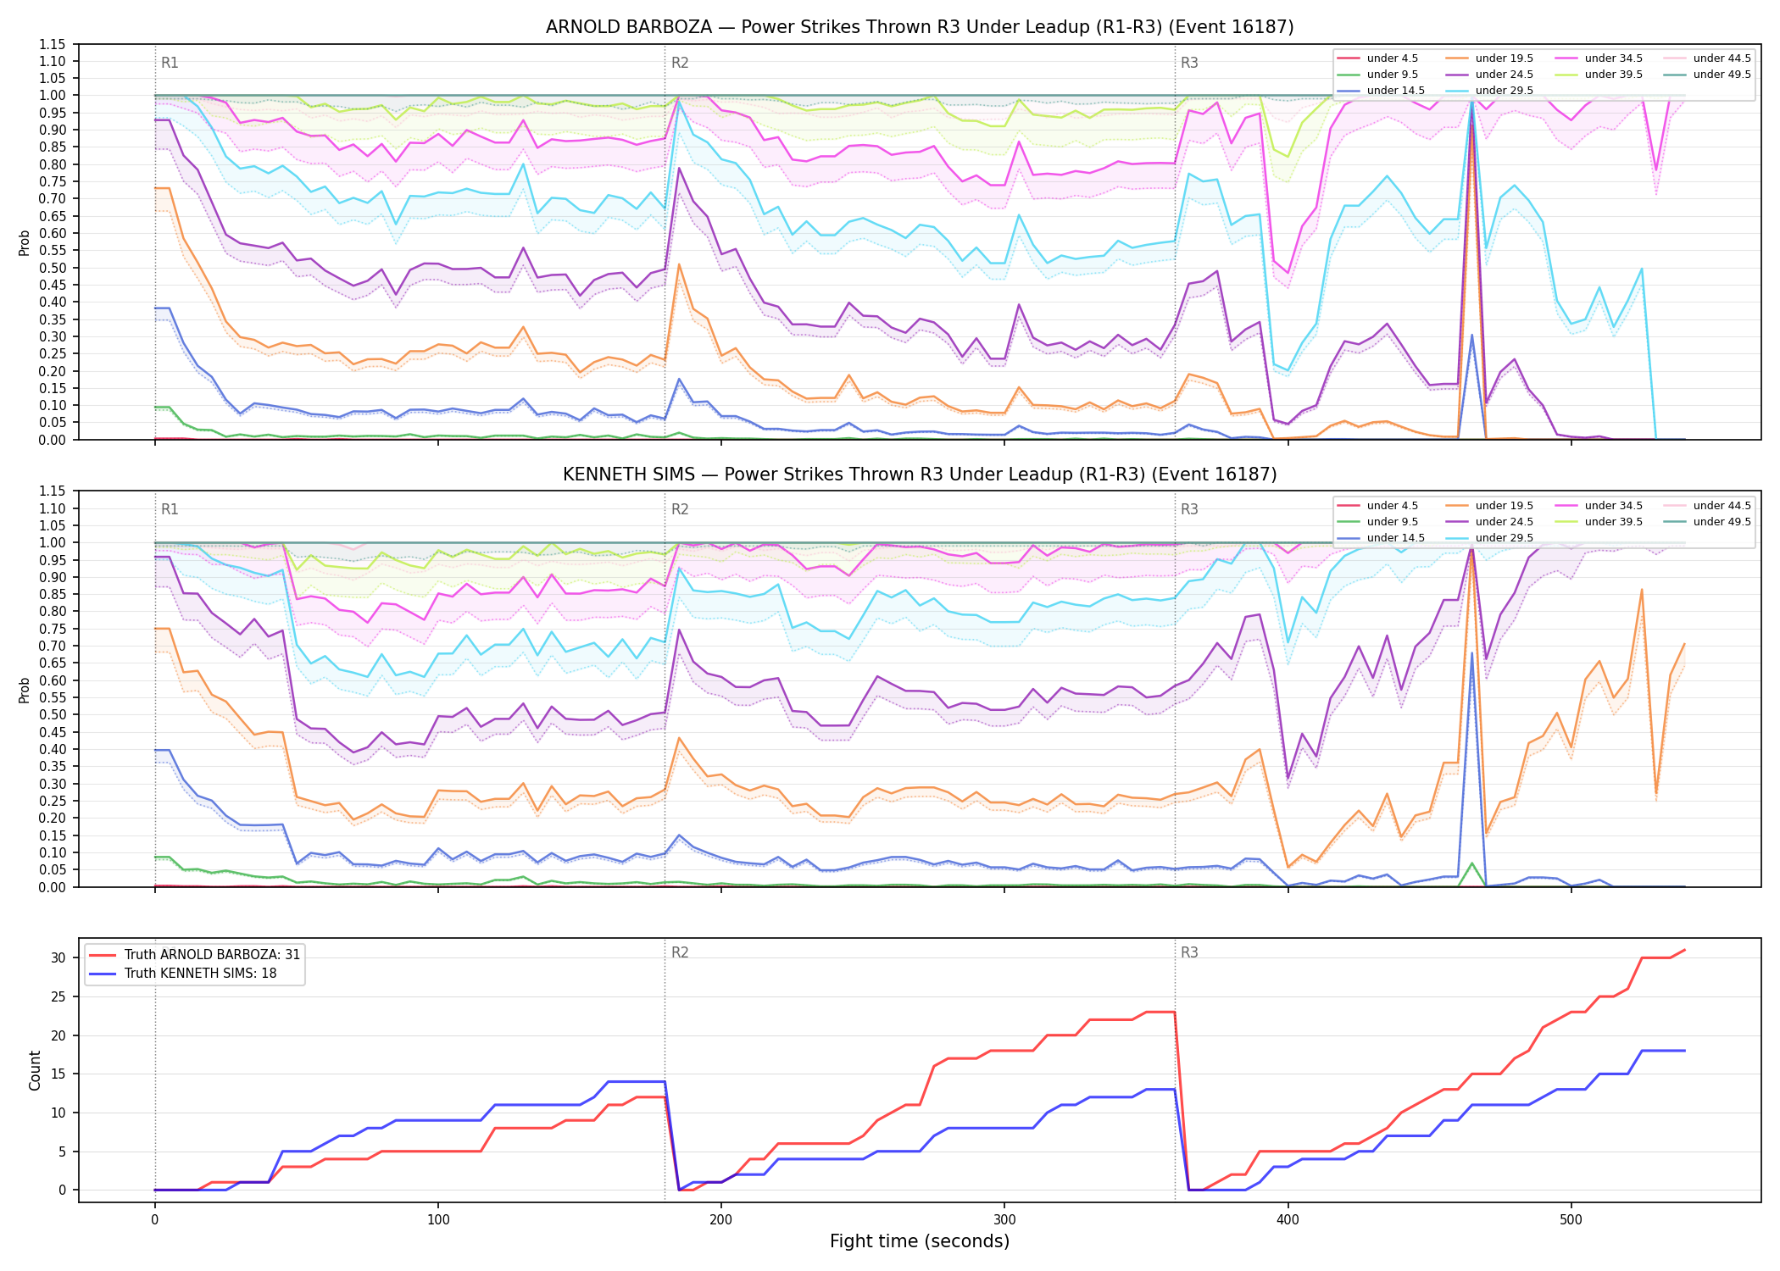The image size is (1780, 1271).
Task: Click the x-axis tick label '300'
Action: point(1004,1220)
